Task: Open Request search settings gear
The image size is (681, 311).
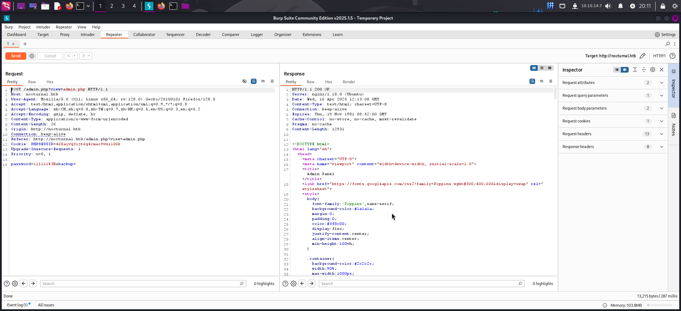Action: 15,284
